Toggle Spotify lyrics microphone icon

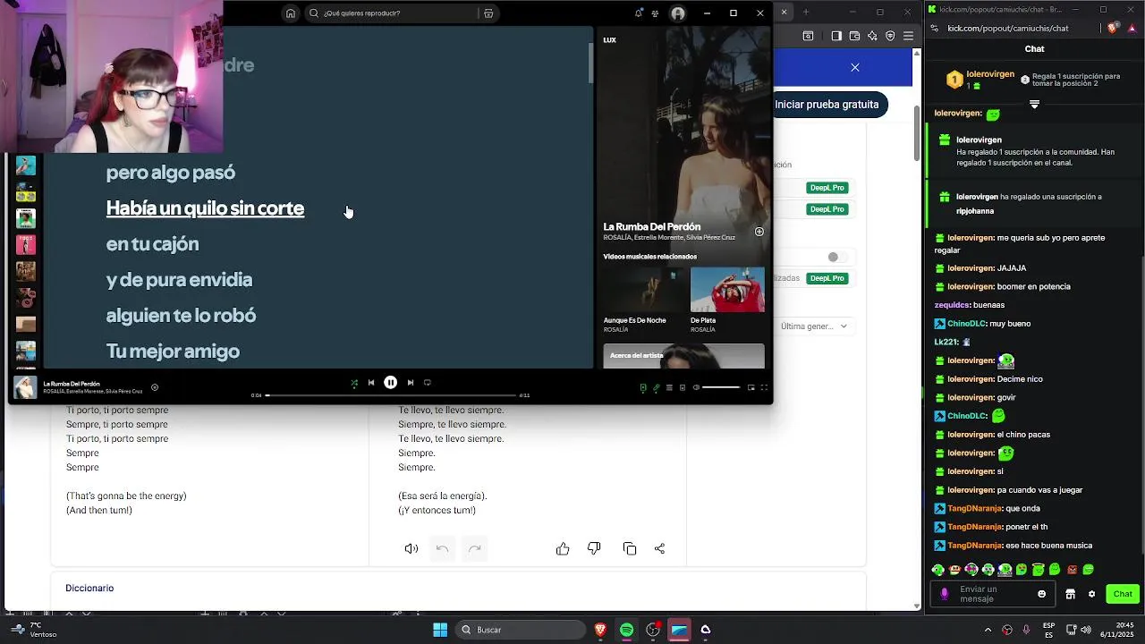coord(656,387)
